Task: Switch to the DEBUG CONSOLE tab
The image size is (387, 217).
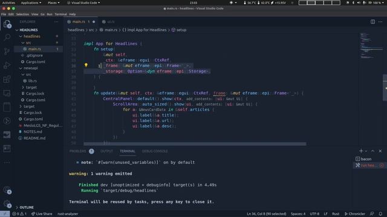Action: pos(155,151)
